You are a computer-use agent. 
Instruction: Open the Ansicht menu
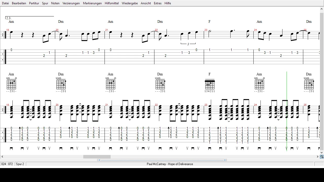click(x=146, y=3)
